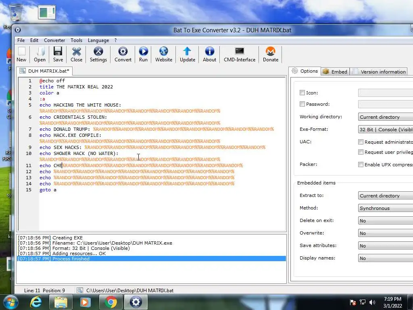Screen dimensions: 413x310
Task: Open the Save attributes dropdown
Action: pos(385,246)
